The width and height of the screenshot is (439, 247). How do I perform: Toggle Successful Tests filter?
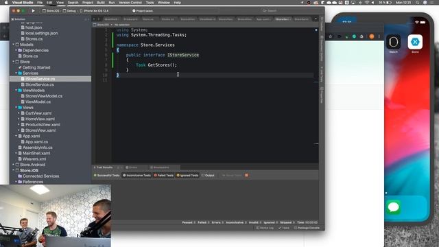click(107, 176)
